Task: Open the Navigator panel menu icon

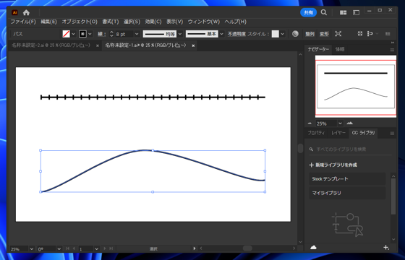Action: coord(392,50)
